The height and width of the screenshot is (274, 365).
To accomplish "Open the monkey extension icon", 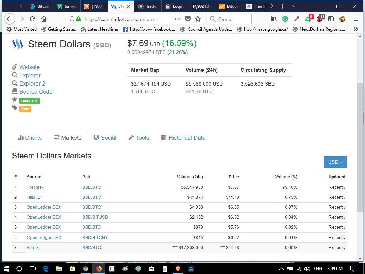I will (x=342, y=19).
